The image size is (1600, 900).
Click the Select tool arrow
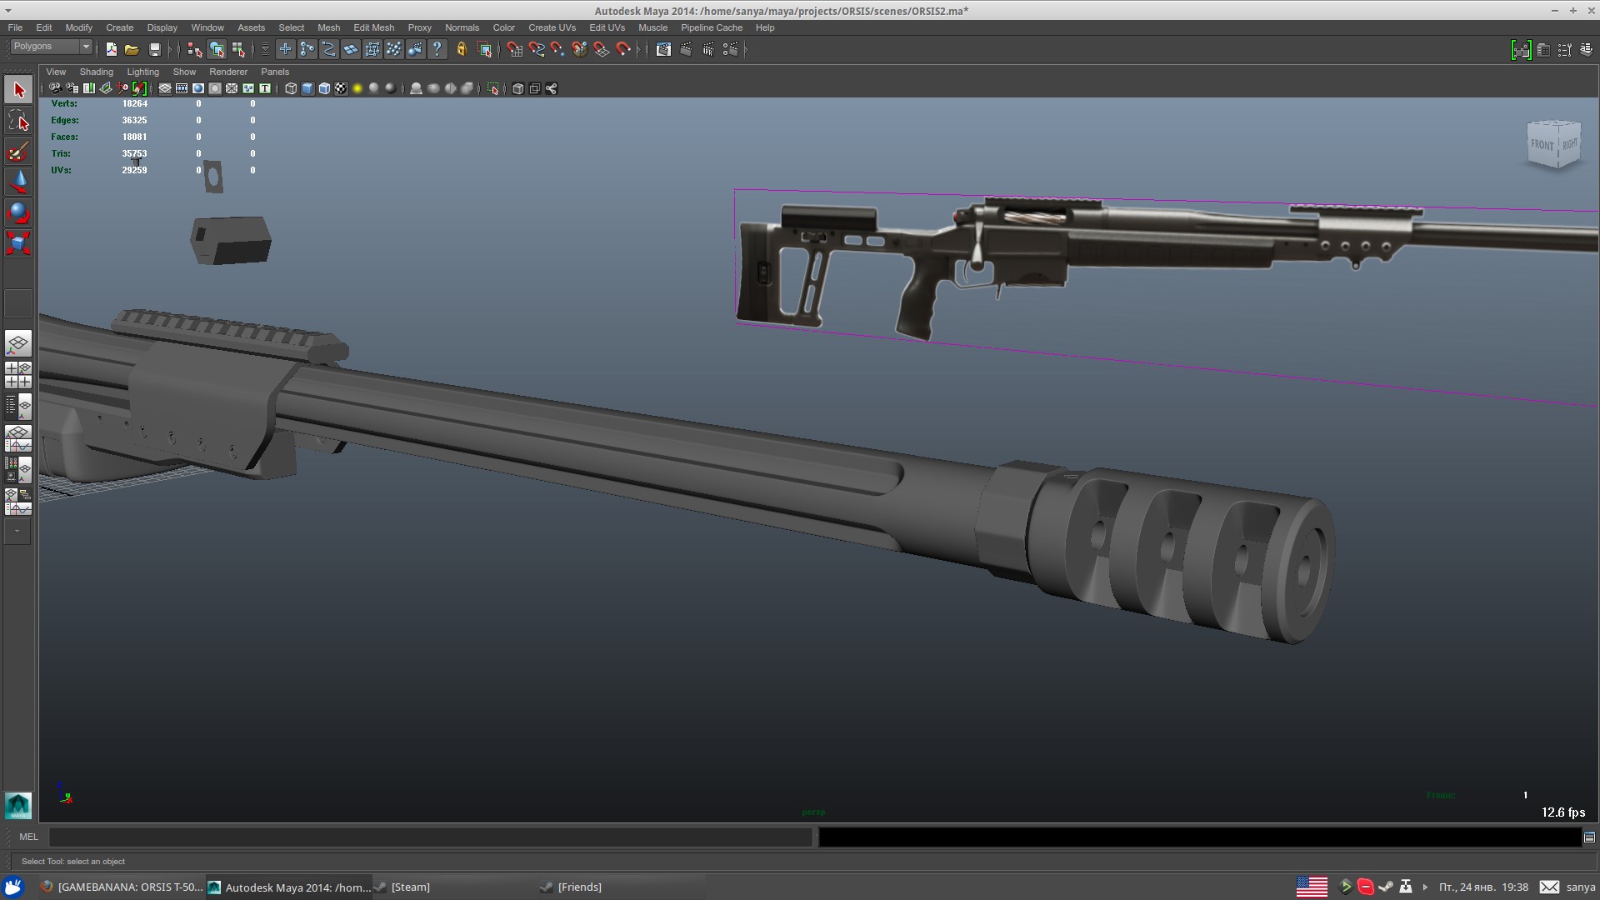[18, 90]
